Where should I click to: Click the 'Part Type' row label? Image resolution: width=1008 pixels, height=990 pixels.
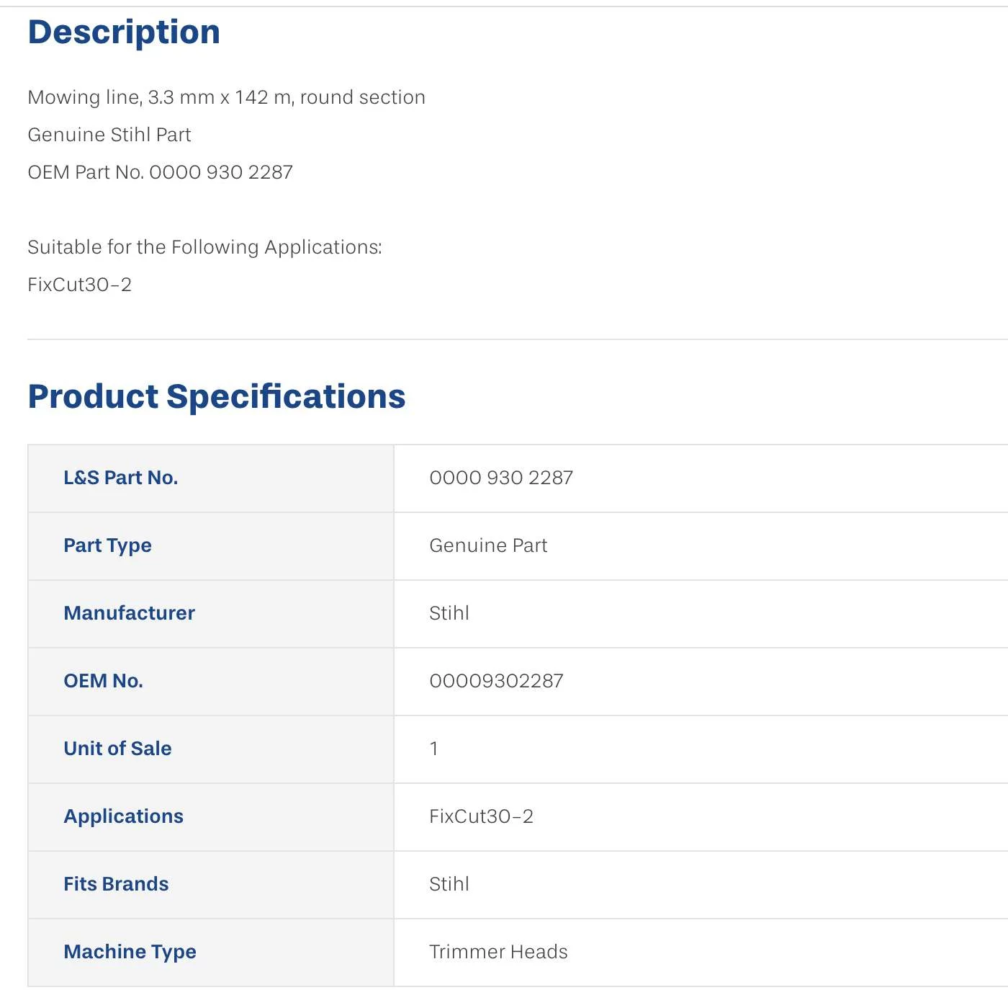(x=108, y=545)
